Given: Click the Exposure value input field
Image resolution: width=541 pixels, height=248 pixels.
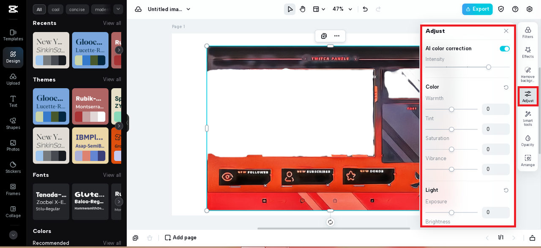Looking at the screenshot, I should click(496, 212).
